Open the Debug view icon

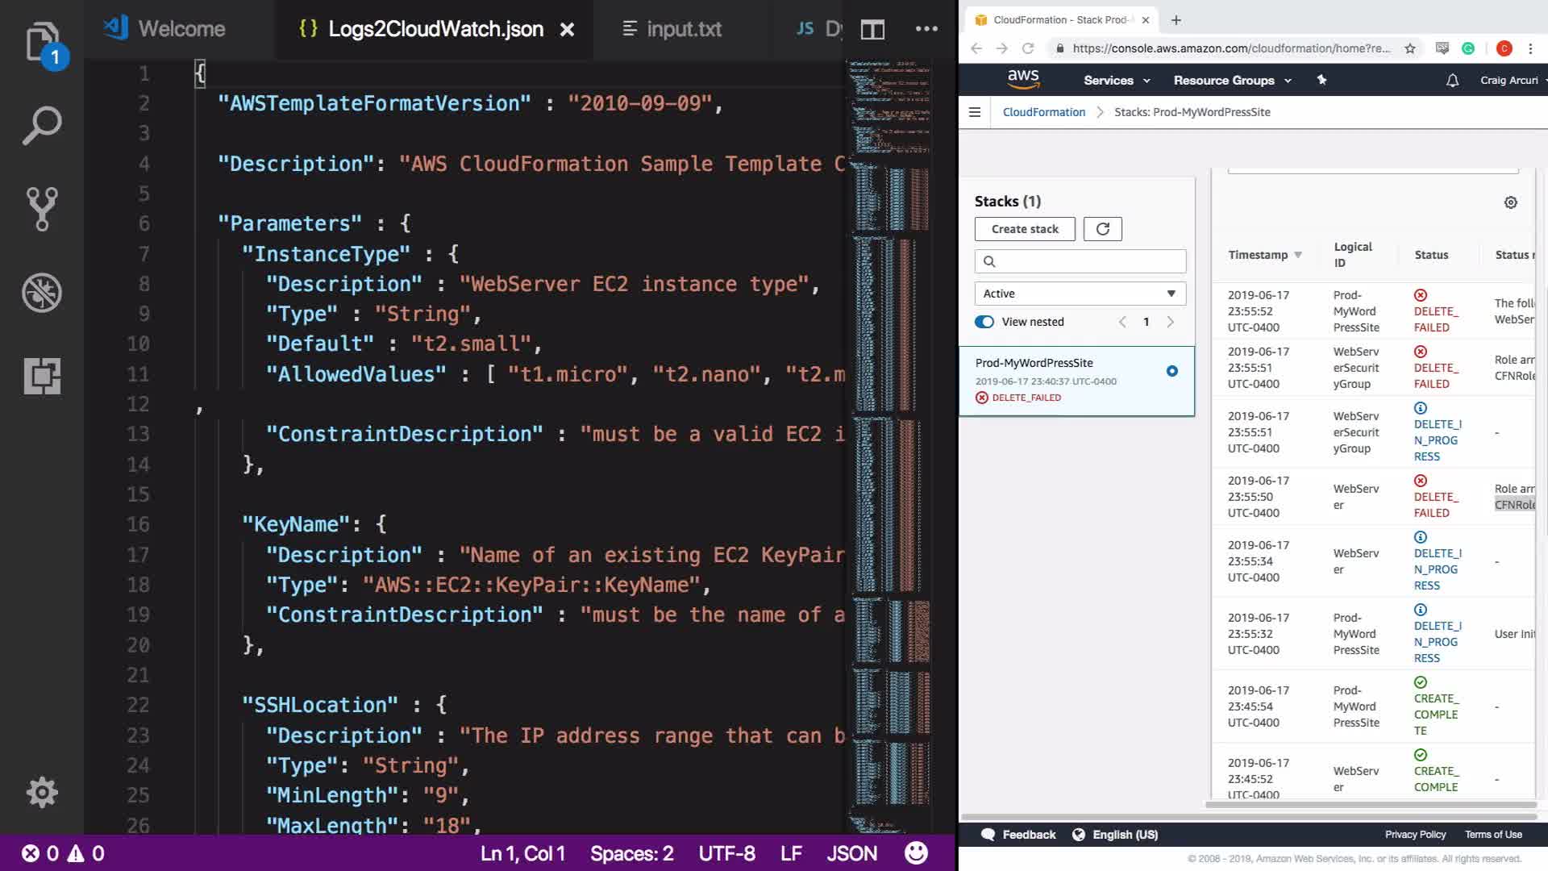pos(42,293)
